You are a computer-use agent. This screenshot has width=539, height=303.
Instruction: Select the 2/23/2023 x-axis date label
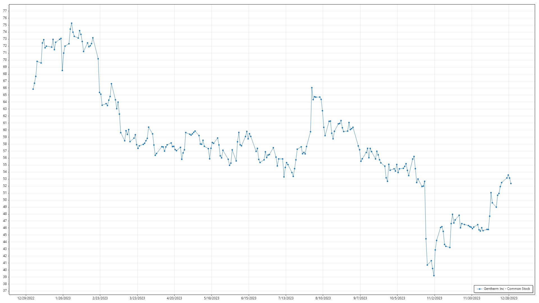pyautogui.click(x=100, y=298)
